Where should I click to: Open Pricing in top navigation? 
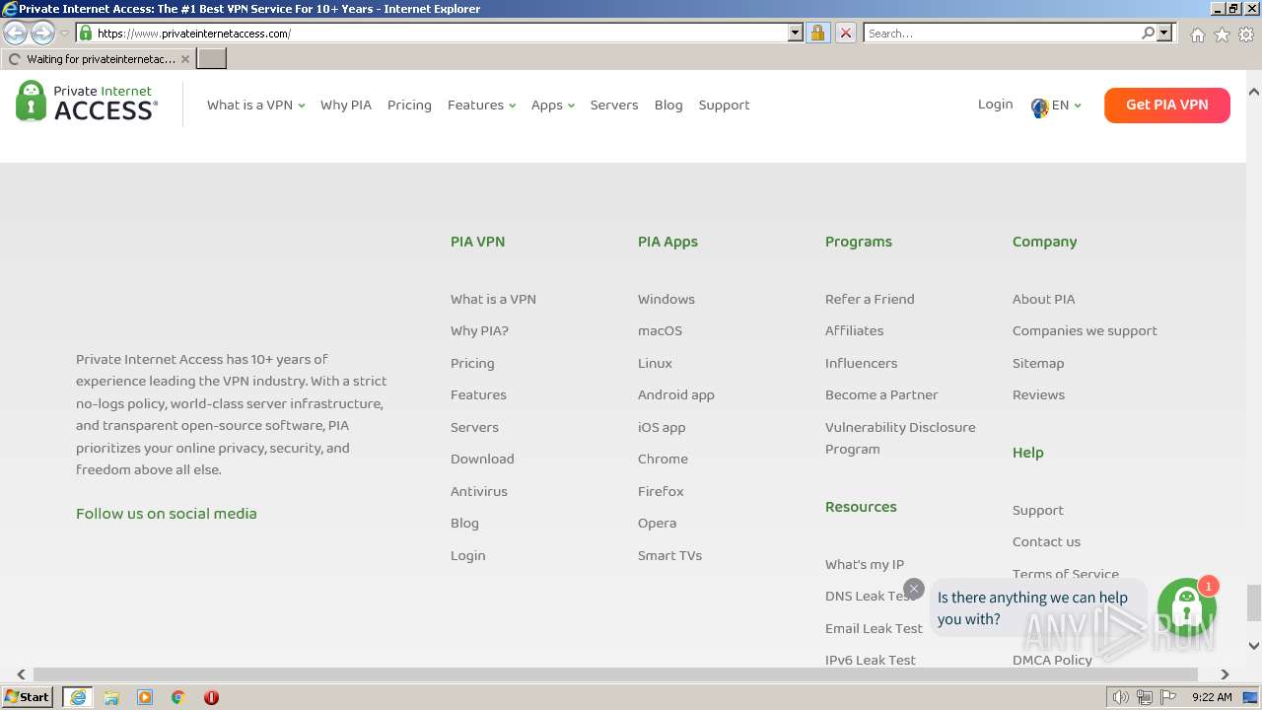[x=409, y=106]
